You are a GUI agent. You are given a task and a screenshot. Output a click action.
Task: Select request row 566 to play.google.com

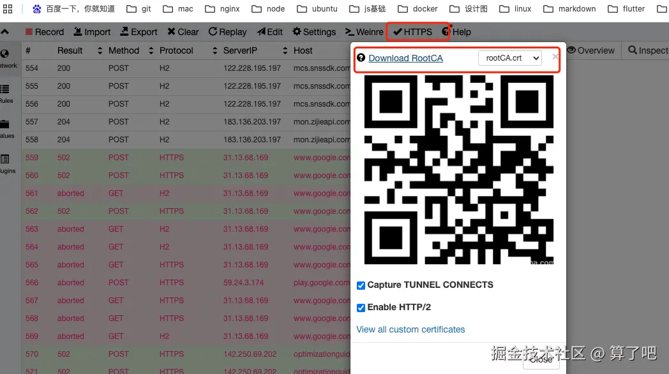coord(186,283)
